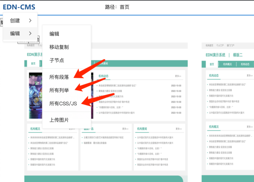Click the 首页 tab in left template

click(x=33, y=64)
